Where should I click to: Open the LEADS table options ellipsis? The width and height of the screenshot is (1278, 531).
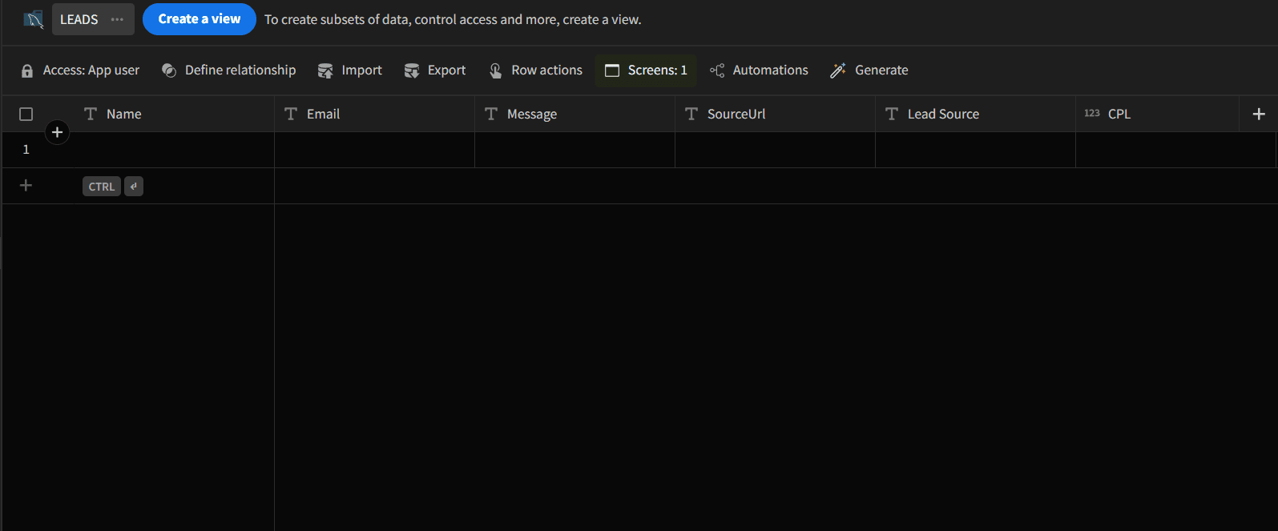(117, 19)
